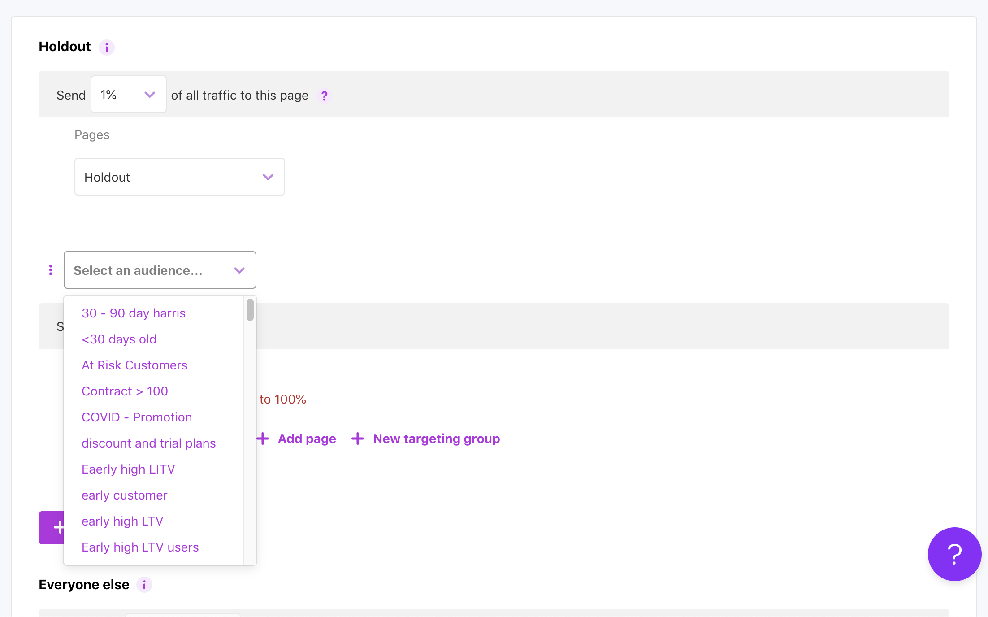Collapse the Select an audience dropdown
The width and height of the screenshot is (988, 617).
[239, 270]
